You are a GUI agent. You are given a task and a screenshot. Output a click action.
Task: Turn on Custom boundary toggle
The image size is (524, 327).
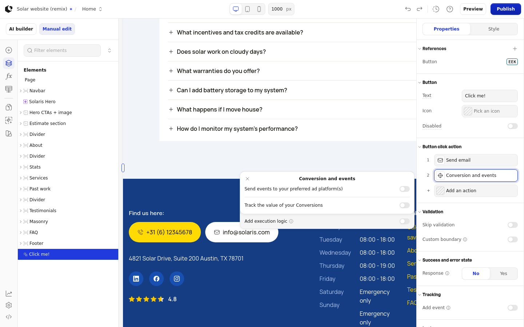(513, 239)
